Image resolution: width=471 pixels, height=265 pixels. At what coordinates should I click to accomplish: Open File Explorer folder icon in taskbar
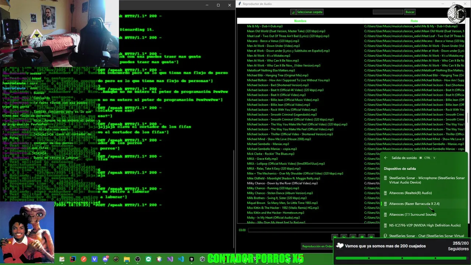point(127,259)
